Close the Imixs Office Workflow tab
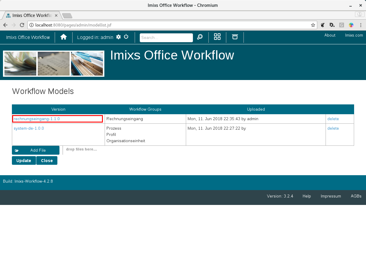The width and height of the screenshot is (366, 279). 56,15
